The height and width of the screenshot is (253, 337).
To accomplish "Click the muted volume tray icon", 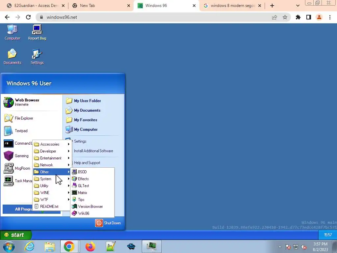I will coord(304,247).
